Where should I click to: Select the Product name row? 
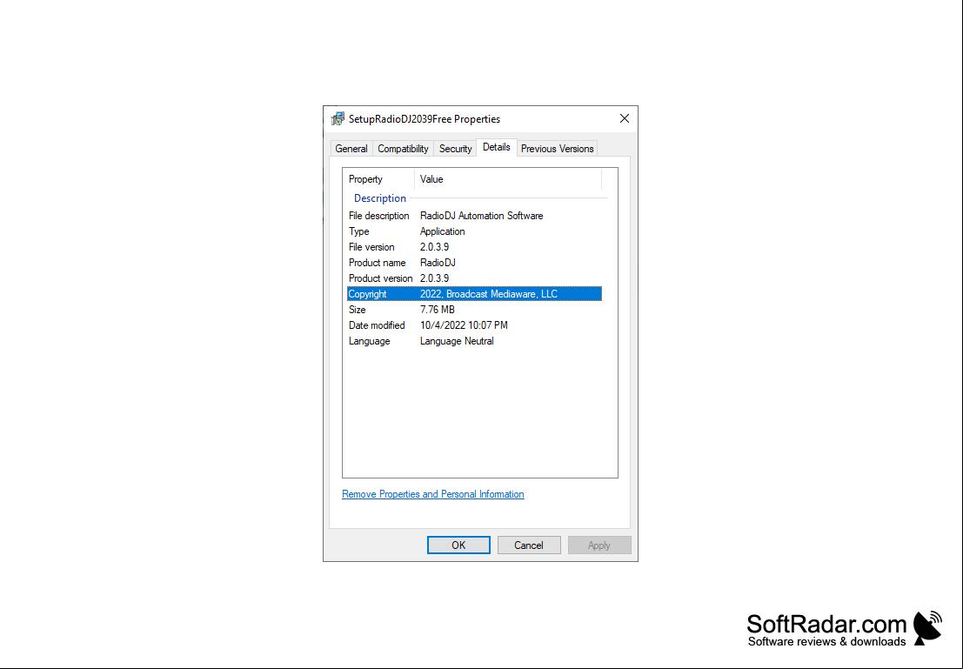tap(474, 263)
